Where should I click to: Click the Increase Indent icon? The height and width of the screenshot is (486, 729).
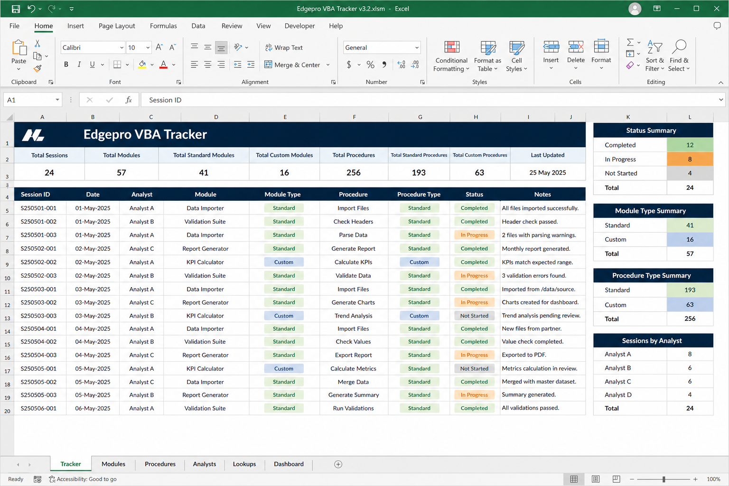coord(251,65)
